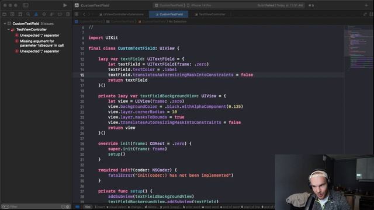The width and height of the screenshot is (374, 210).
Task: Click the navigator Filter text field
Action: tap(36, 206)
